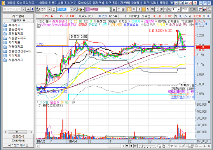Open the 기술적지표 panel tab

(18, 21)
